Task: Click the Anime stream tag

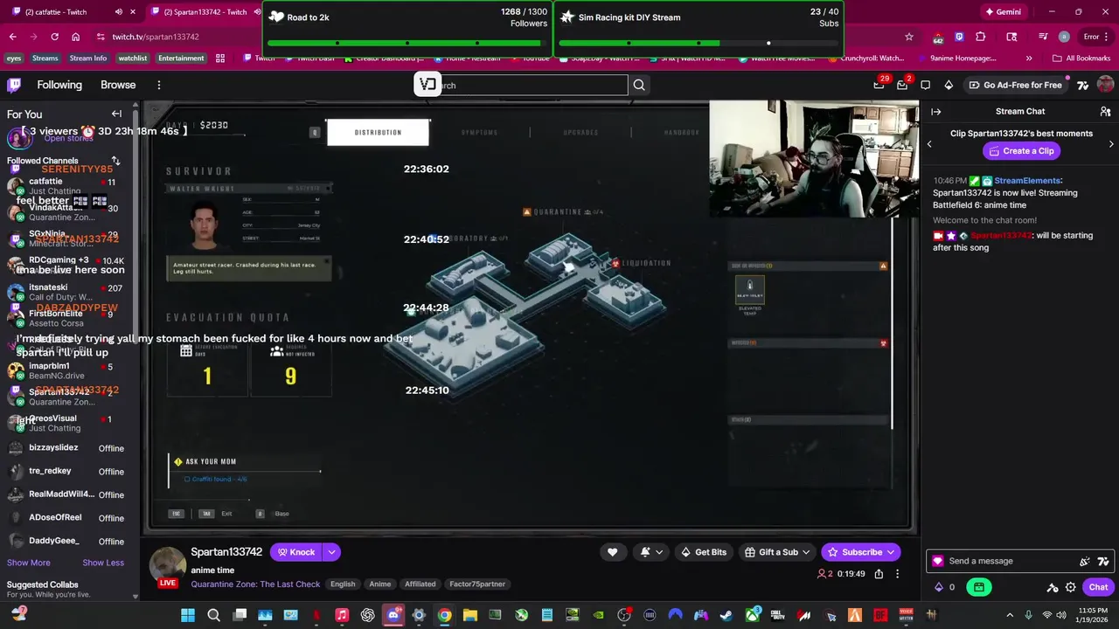Action: click(379, 584)
